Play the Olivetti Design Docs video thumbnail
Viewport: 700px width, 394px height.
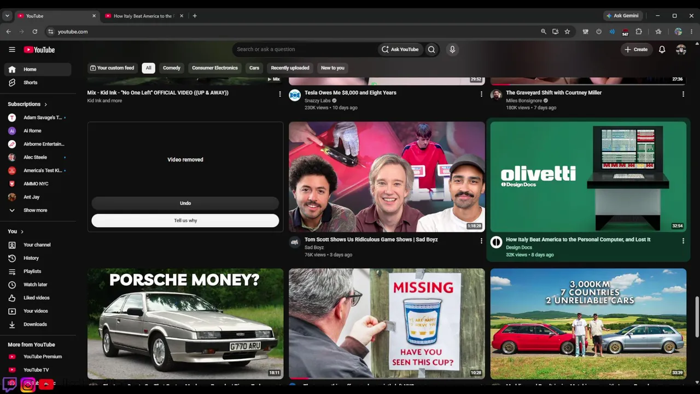pos(588,177)
